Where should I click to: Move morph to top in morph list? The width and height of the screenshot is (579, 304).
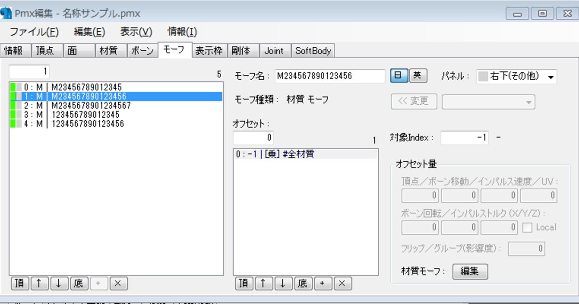point(19,284)
